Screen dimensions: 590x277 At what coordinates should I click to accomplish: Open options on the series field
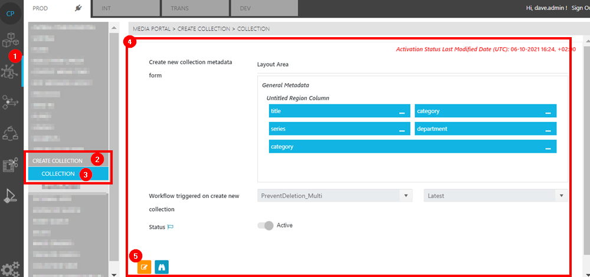[x=402, y=129]
